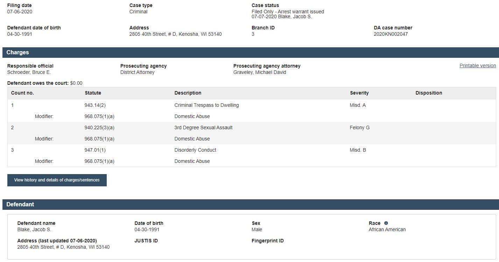This screenshot has height=262, width=499.
Task: Open the Printable version link
Action: point(478,65)
